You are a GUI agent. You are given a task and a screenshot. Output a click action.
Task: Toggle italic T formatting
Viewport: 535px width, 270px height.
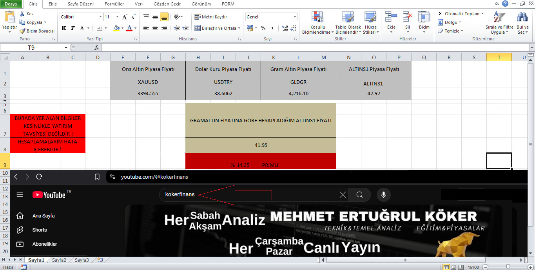coord(73,28)
